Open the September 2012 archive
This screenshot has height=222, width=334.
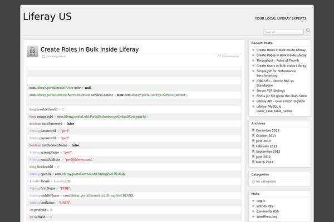(x=268, y=152)
